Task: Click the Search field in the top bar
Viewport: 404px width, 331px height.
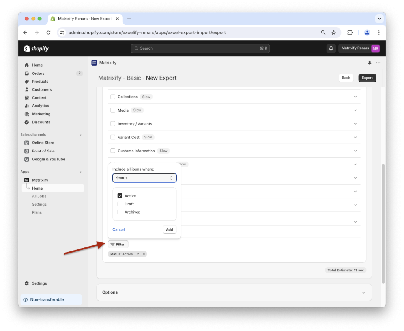Action: point(200,48)
